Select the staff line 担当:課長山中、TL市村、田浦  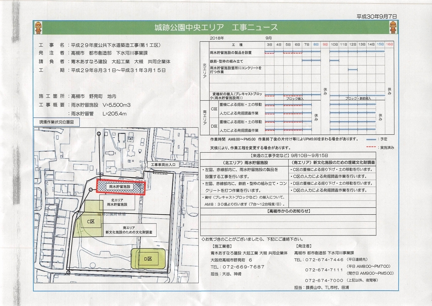(321, 287)
